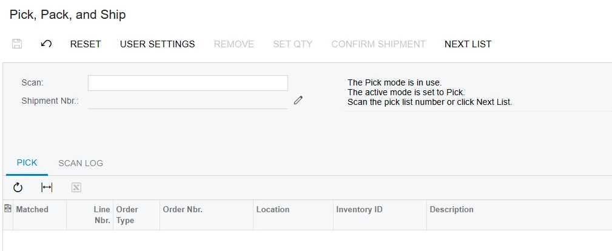The image size is (612, 251).
Task: Refresh the Pick grid
Action: 18,188
